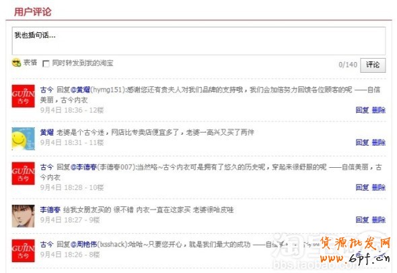The width and height of the screenshot is (397, 273).
Task: Open the @李德春 mention in the 10楼 reply
Action: click(x=84, y=167)
